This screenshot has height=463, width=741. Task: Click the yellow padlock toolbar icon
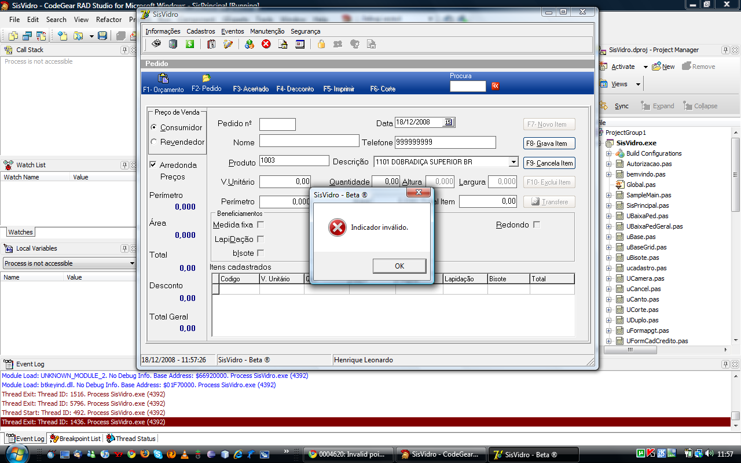[x=321, y=44]
